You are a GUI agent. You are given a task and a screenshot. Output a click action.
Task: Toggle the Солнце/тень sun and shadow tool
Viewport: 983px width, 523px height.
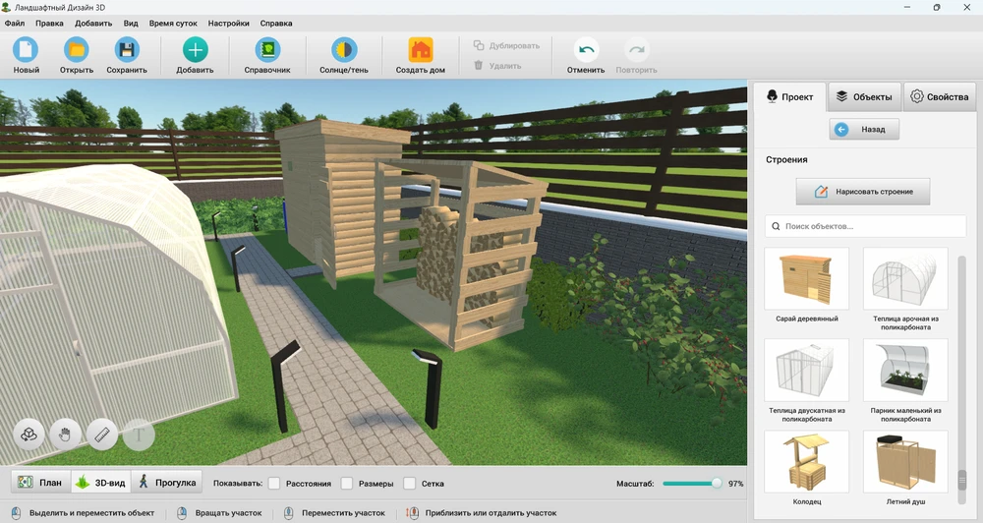(343, 50)
